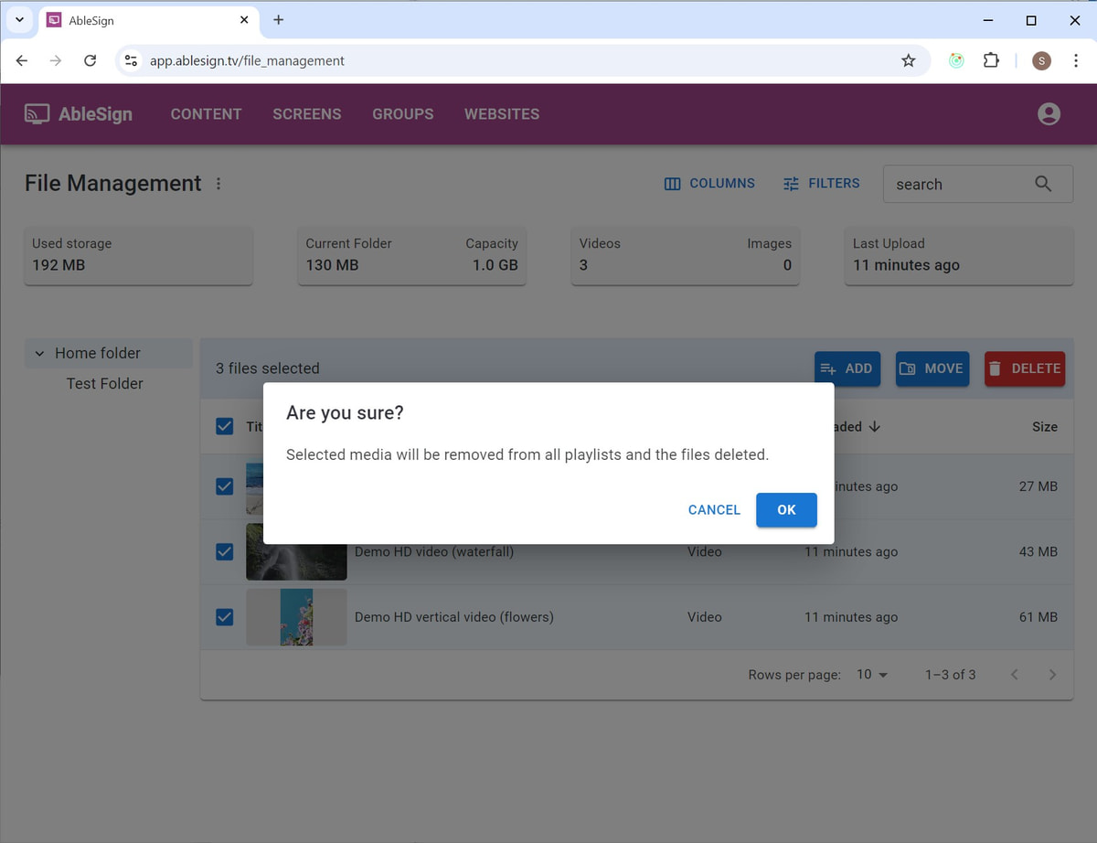
Task: Uncheck the select-all files checkbox
Action: [x=224, y=426]
